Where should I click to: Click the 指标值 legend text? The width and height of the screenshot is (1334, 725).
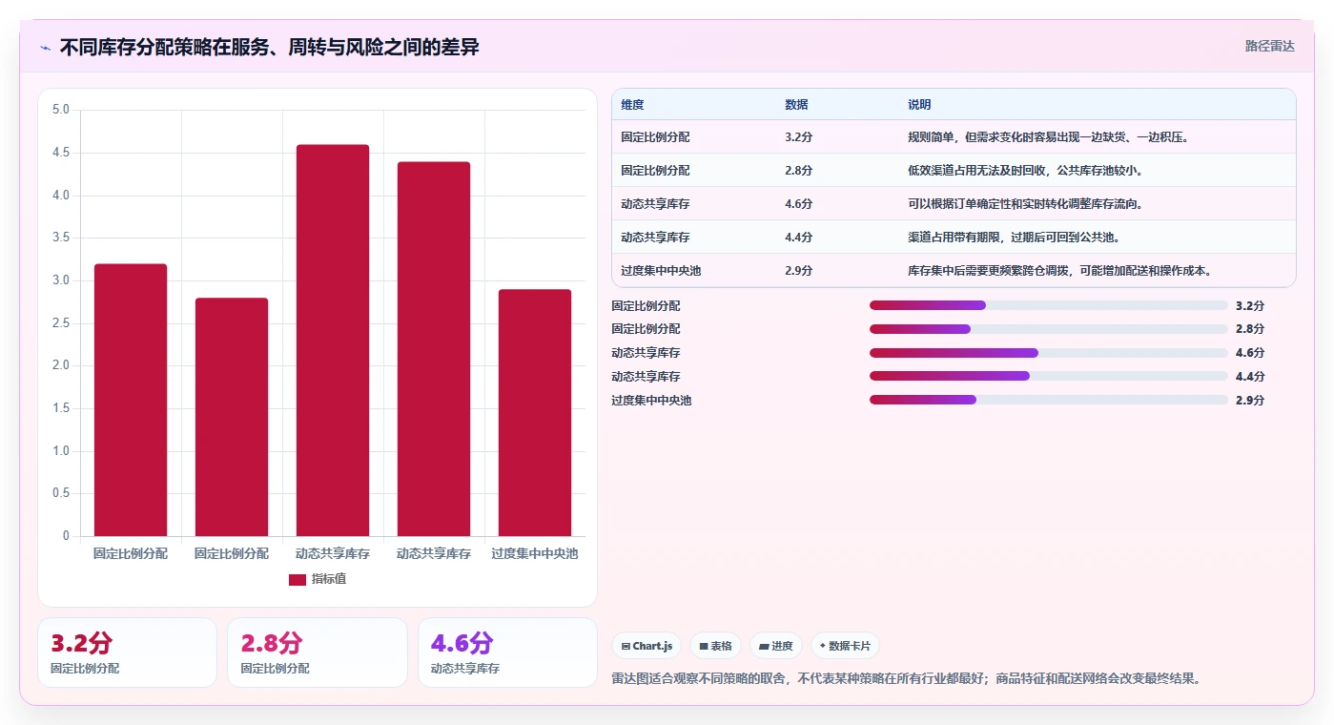pos(329,579)
